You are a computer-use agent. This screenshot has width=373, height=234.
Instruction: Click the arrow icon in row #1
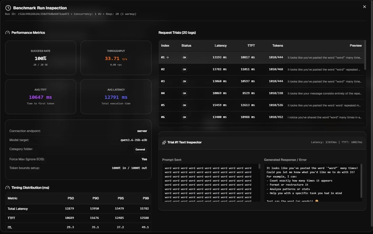pos(167,57)
